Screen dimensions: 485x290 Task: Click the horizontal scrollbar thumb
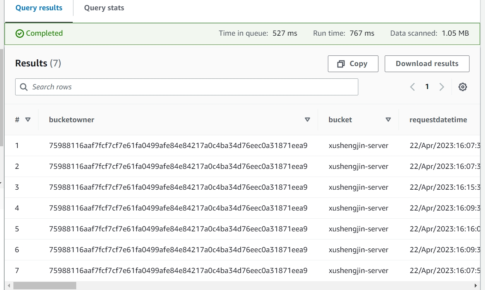click(x=44, y=285)
